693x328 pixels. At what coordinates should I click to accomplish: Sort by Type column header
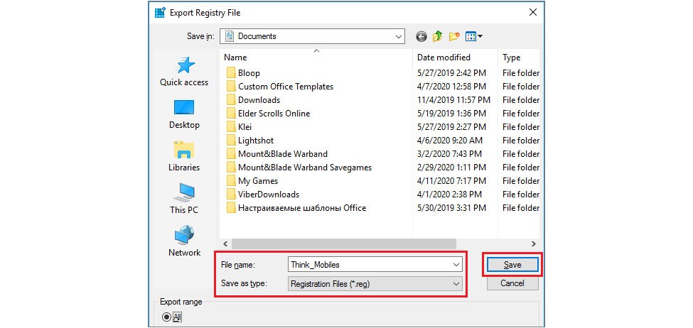click(x=511, y=58)
